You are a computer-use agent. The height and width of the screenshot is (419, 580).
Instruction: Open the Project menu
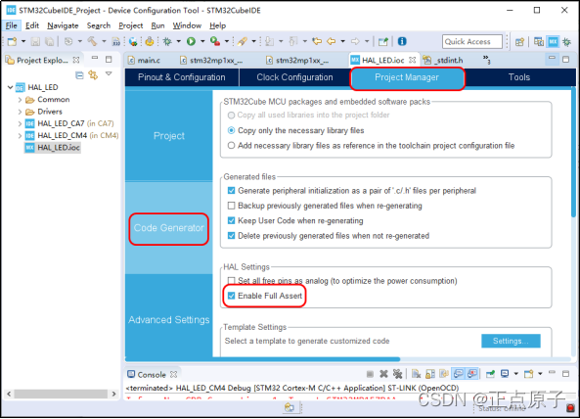[x=131, y=25]
